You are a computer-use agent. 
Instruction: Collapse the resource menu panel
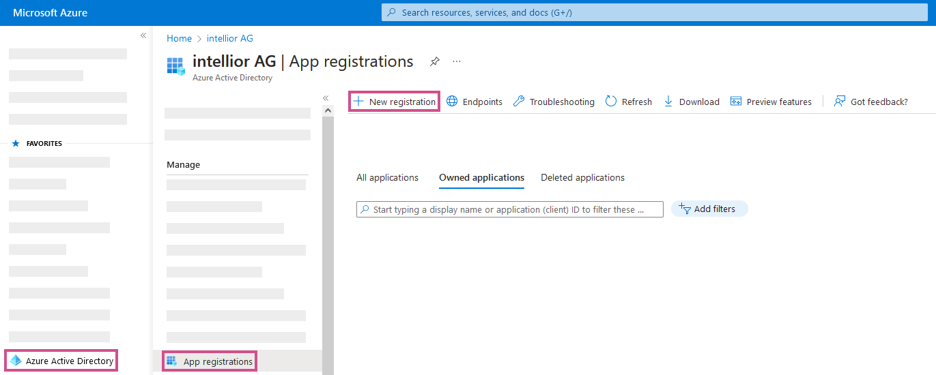pyautogui.click(x=326, y=98)
